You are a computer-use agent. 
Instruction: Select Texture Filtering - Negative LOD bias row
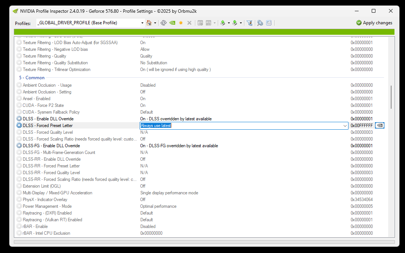pos(200,49)
